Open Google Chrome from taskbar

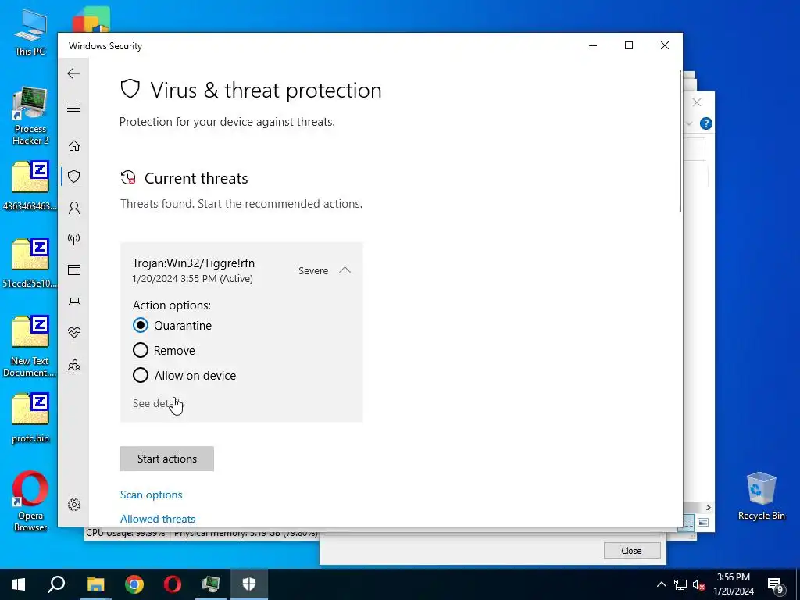coord(134,584)
